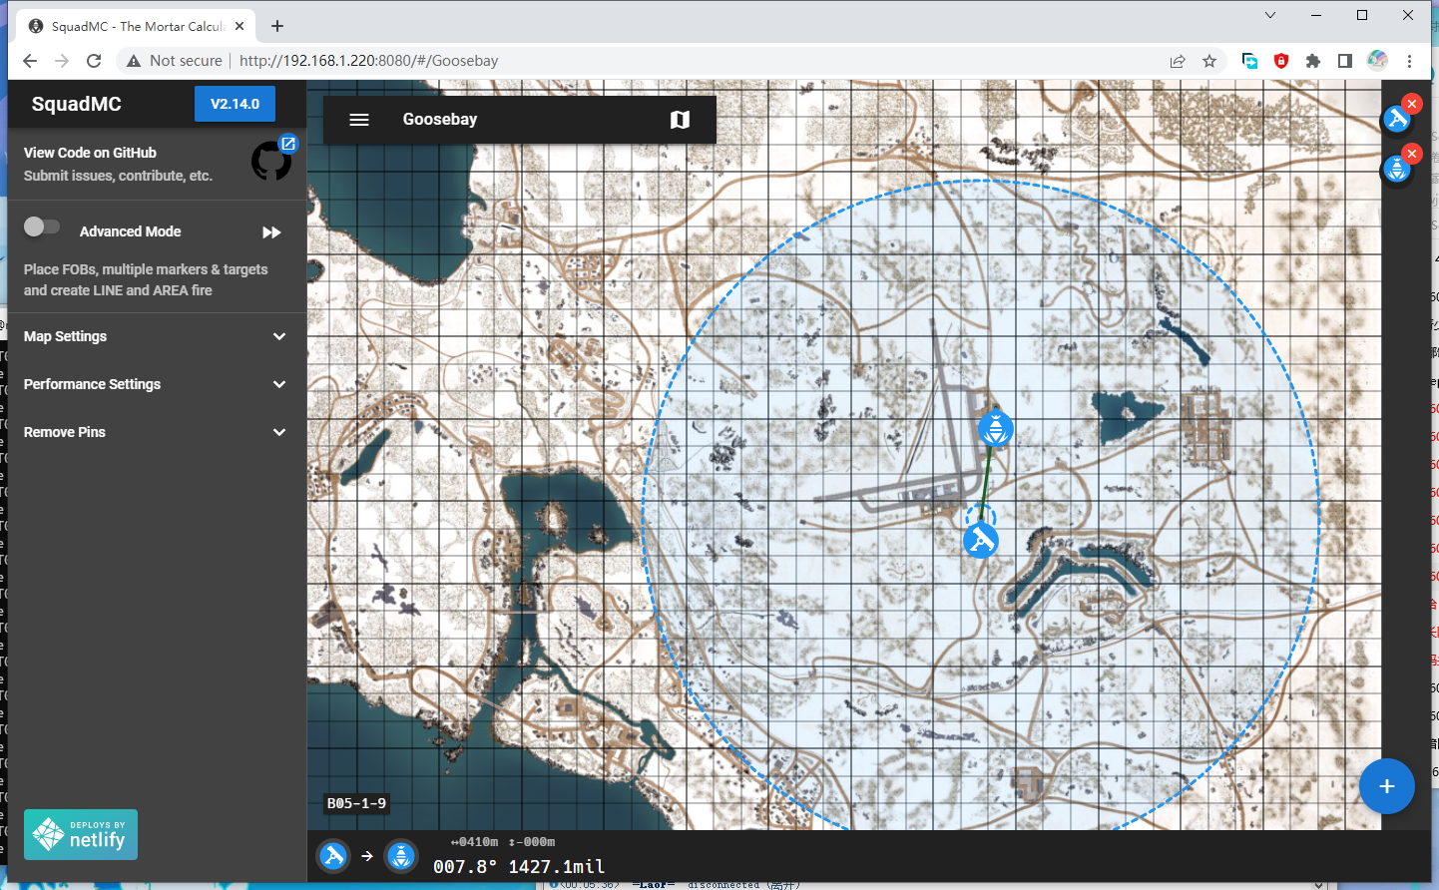Open the browser profile avatar
This screenshot has height=890, width=1439.
(1377, 60)
